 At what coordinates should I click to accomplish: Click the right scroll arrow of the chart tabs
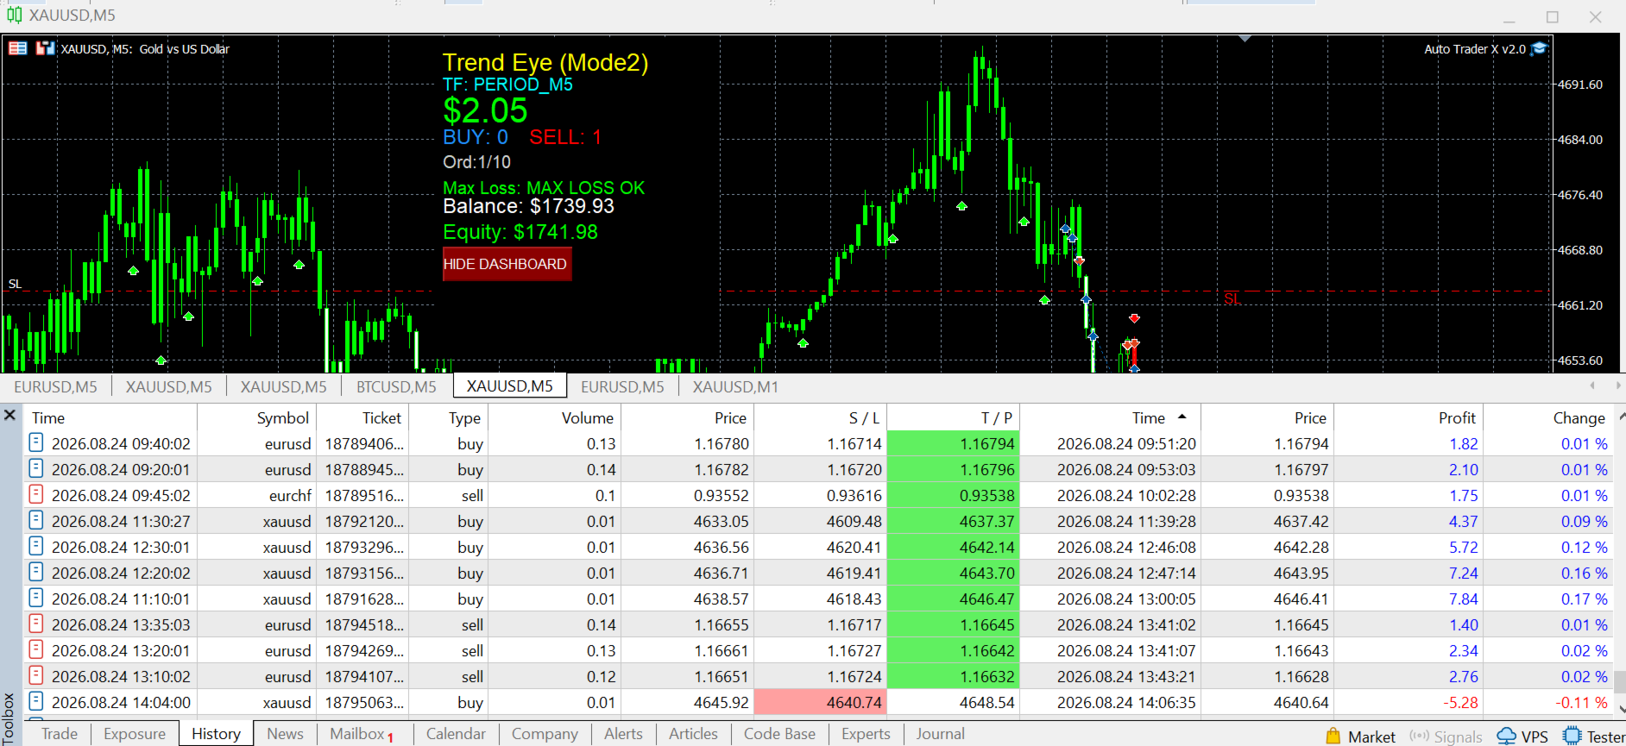click(x=1618, y=386)
